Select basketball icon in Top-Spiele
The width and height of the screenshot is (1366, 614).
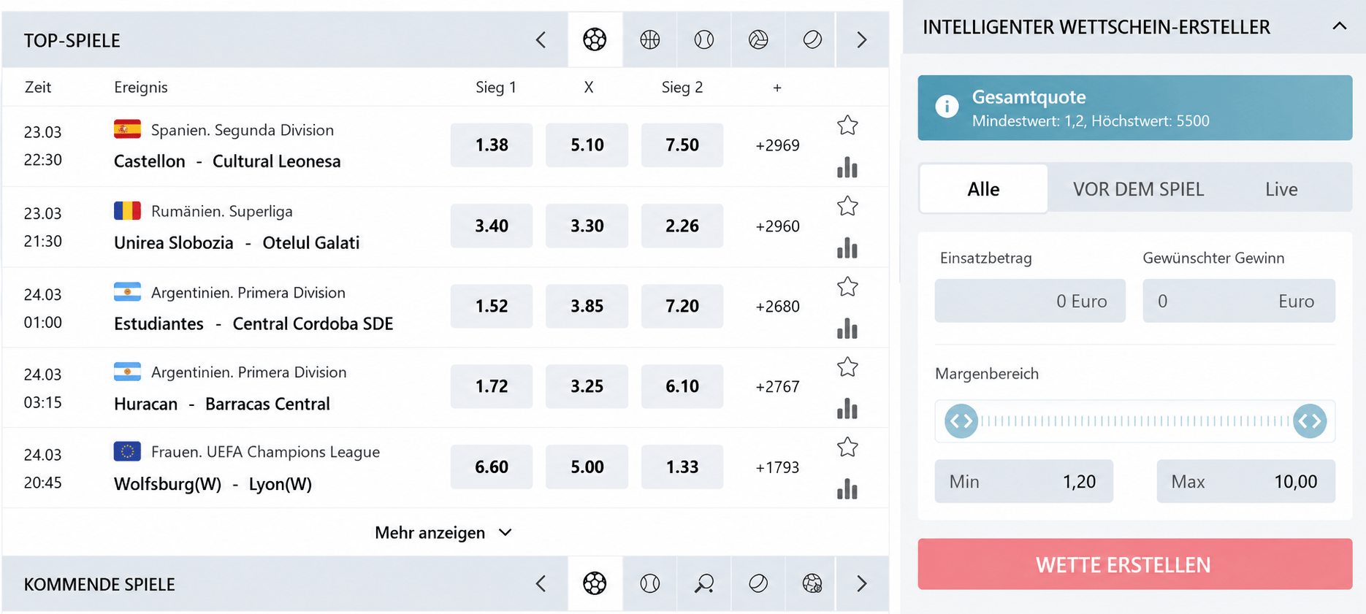coord(649,39)
